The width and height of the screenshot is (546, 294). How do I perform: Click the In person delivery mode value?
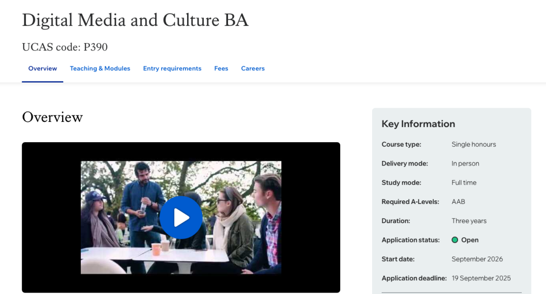tap(465, 163)
